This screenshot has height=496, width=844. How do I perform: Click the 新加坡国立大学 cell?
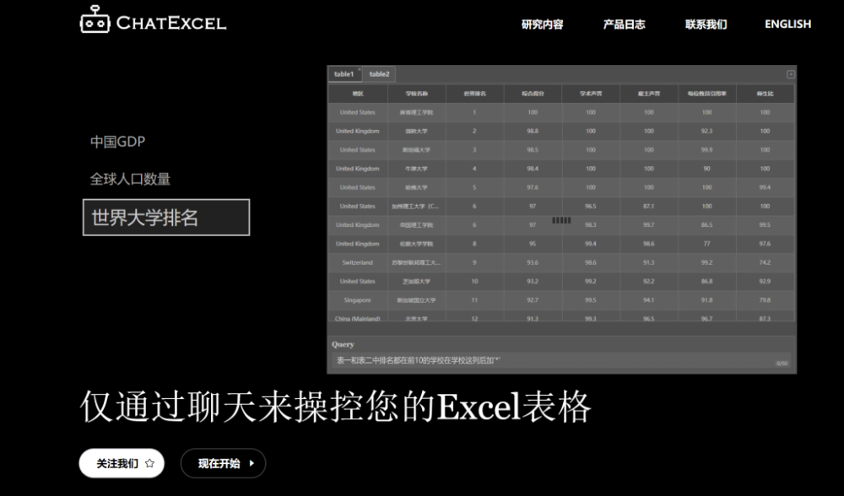[x=417, y=300]
